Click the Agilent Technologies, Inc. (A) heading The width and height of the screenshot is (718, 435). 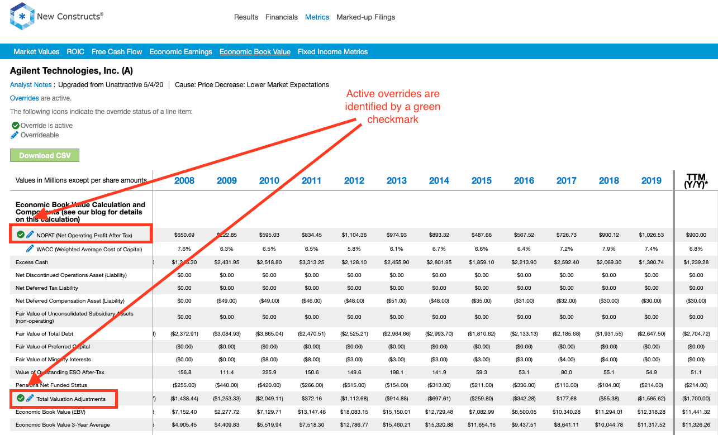click(72, 71)
